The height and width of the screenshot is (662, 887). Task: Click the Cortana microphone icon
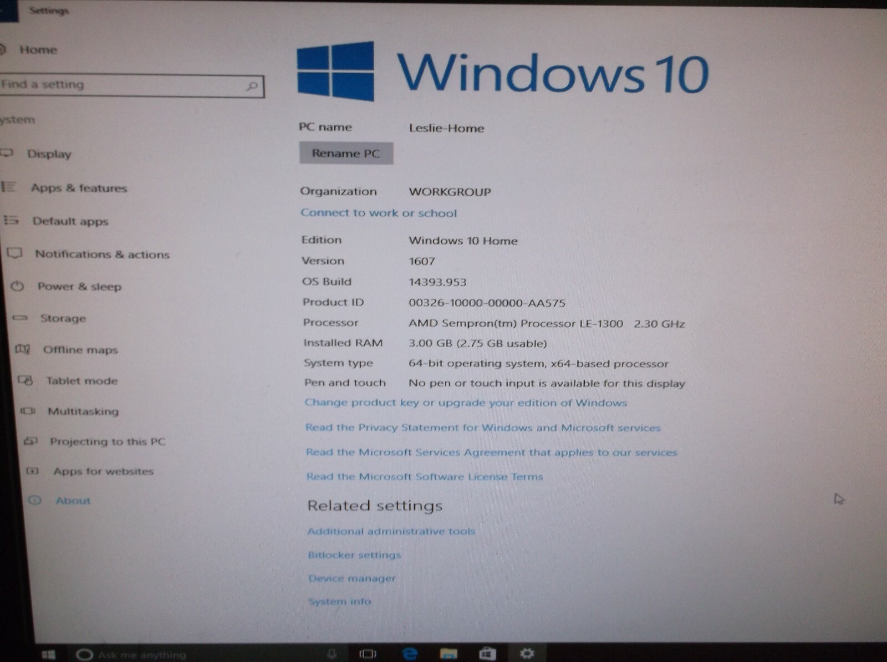(332, 654)
